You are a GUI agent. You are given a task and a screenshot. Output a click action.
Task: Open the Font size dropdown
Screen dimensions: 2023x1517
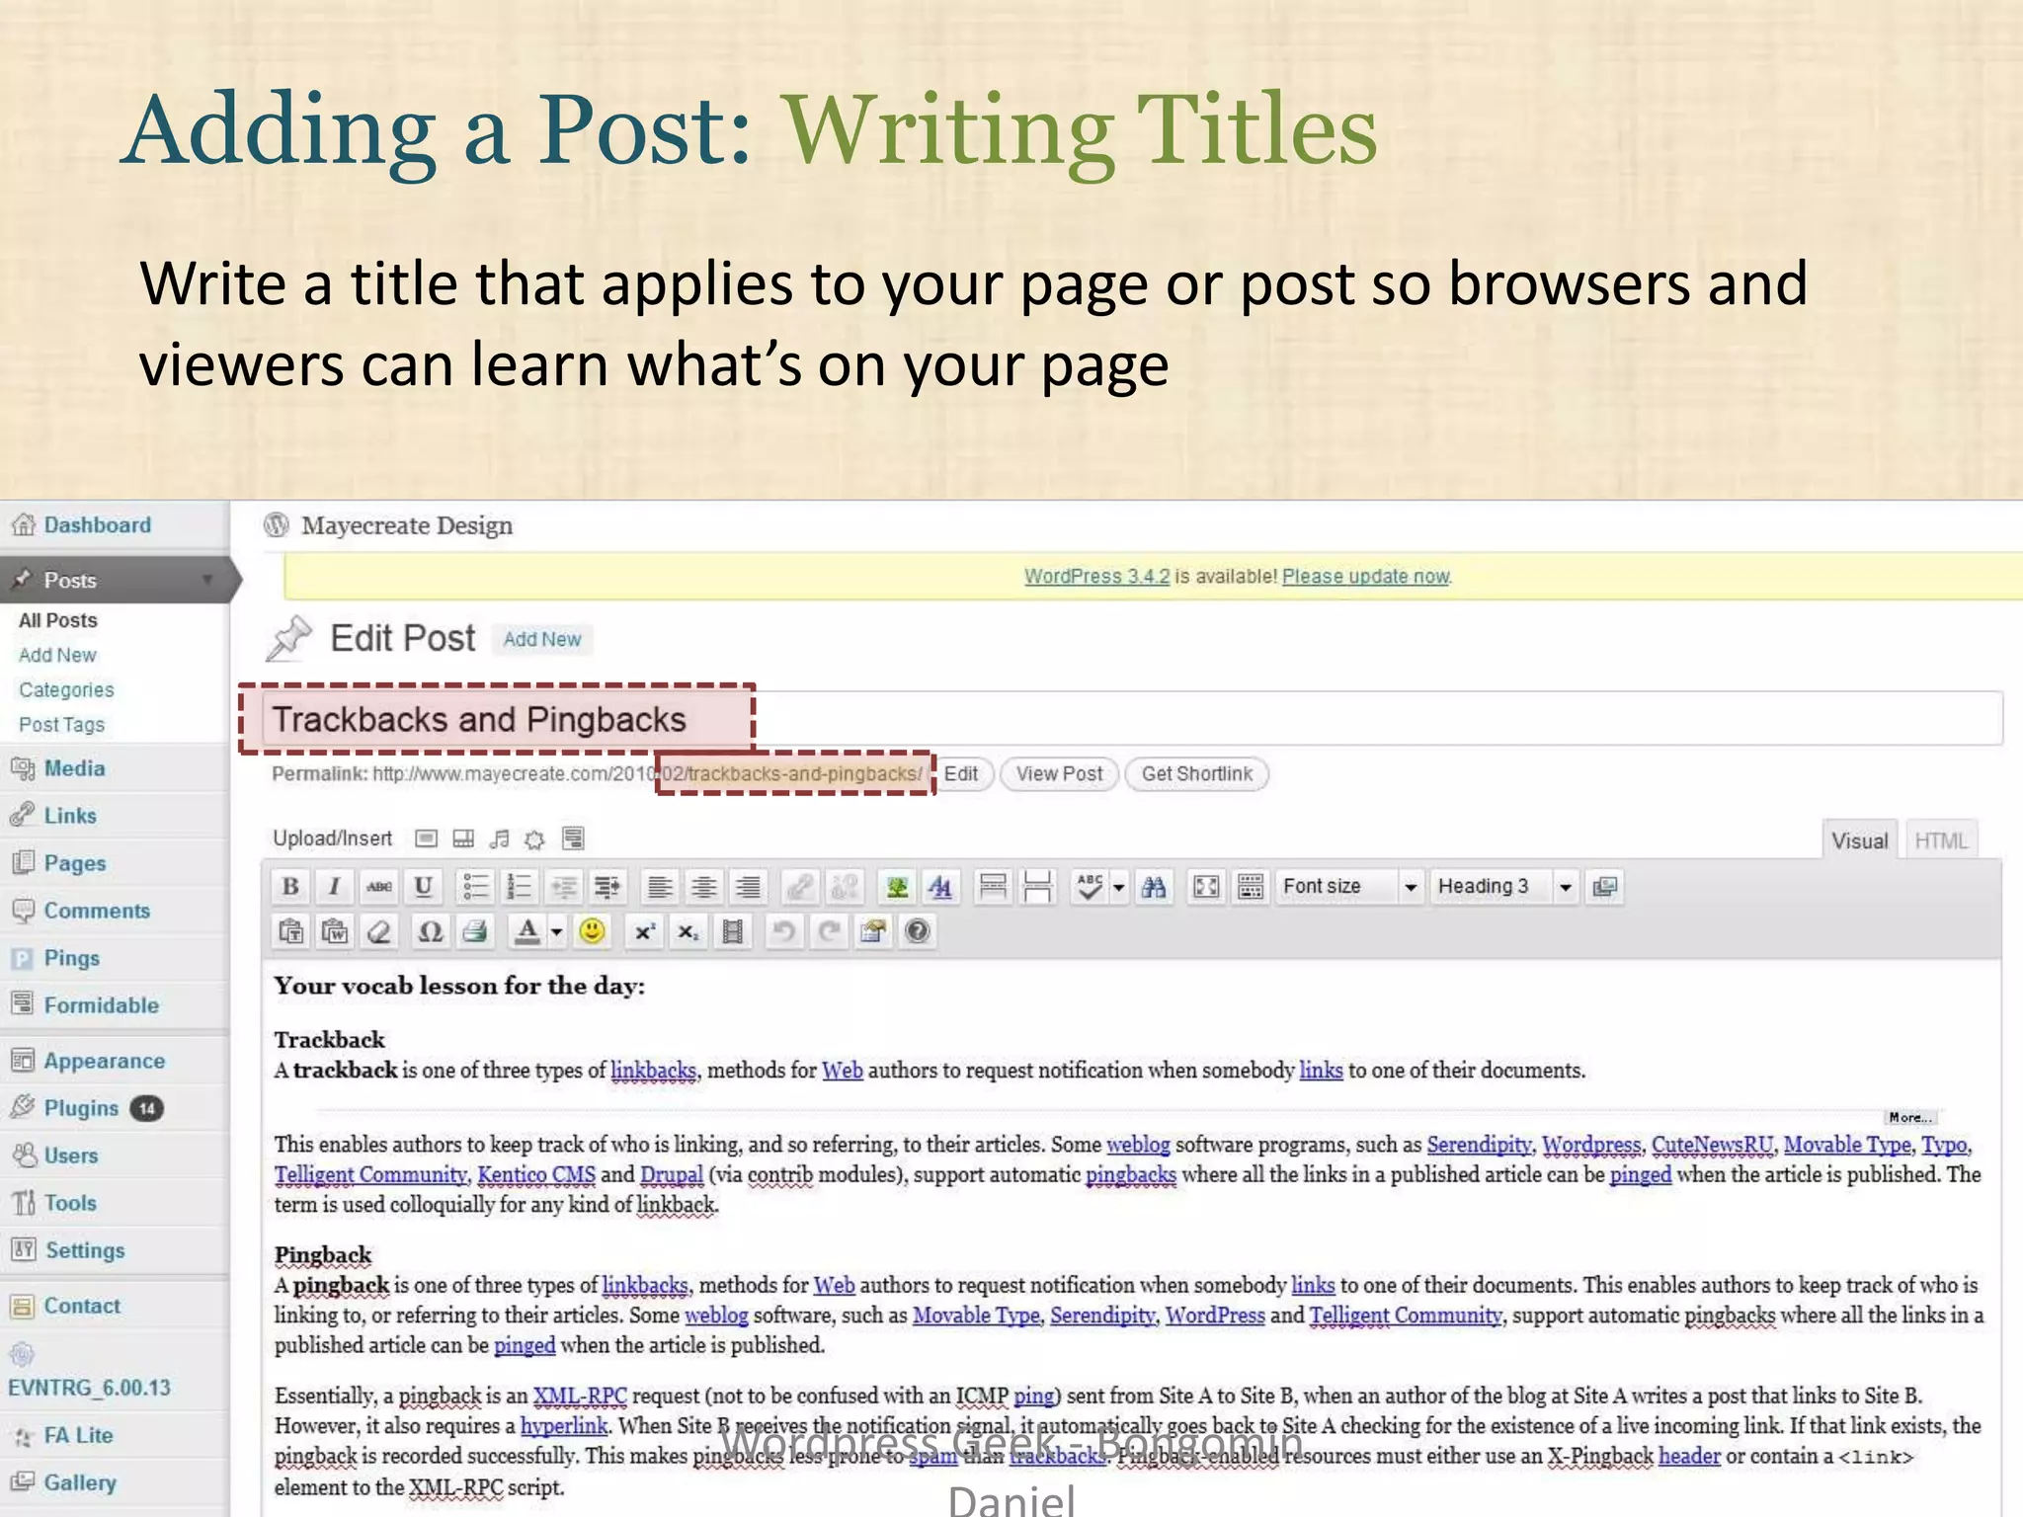1349,886
